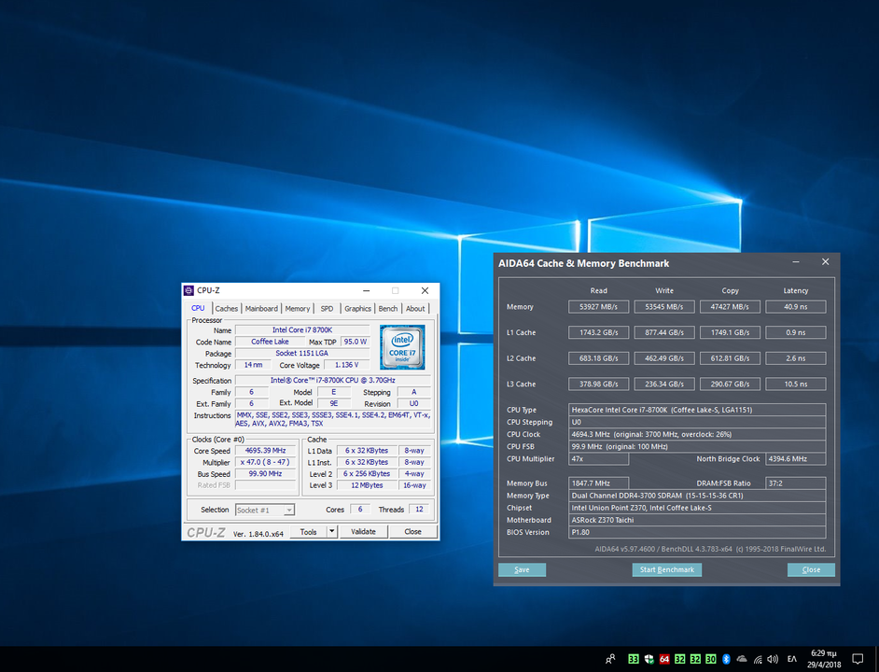Click the Package value 'Socket 1151 LGA'
The image size is (879, 672).
(302, 354)
